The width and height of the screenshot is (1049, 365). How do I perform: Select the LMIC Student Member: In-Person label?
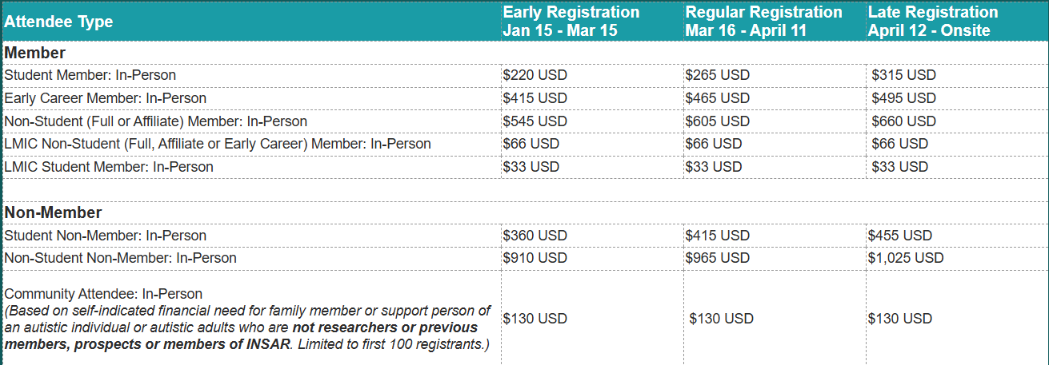click(109, 167)
